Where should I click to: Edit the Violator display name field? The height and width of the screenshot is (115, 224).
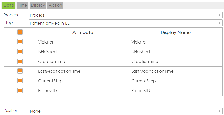(x=176, y=42)
